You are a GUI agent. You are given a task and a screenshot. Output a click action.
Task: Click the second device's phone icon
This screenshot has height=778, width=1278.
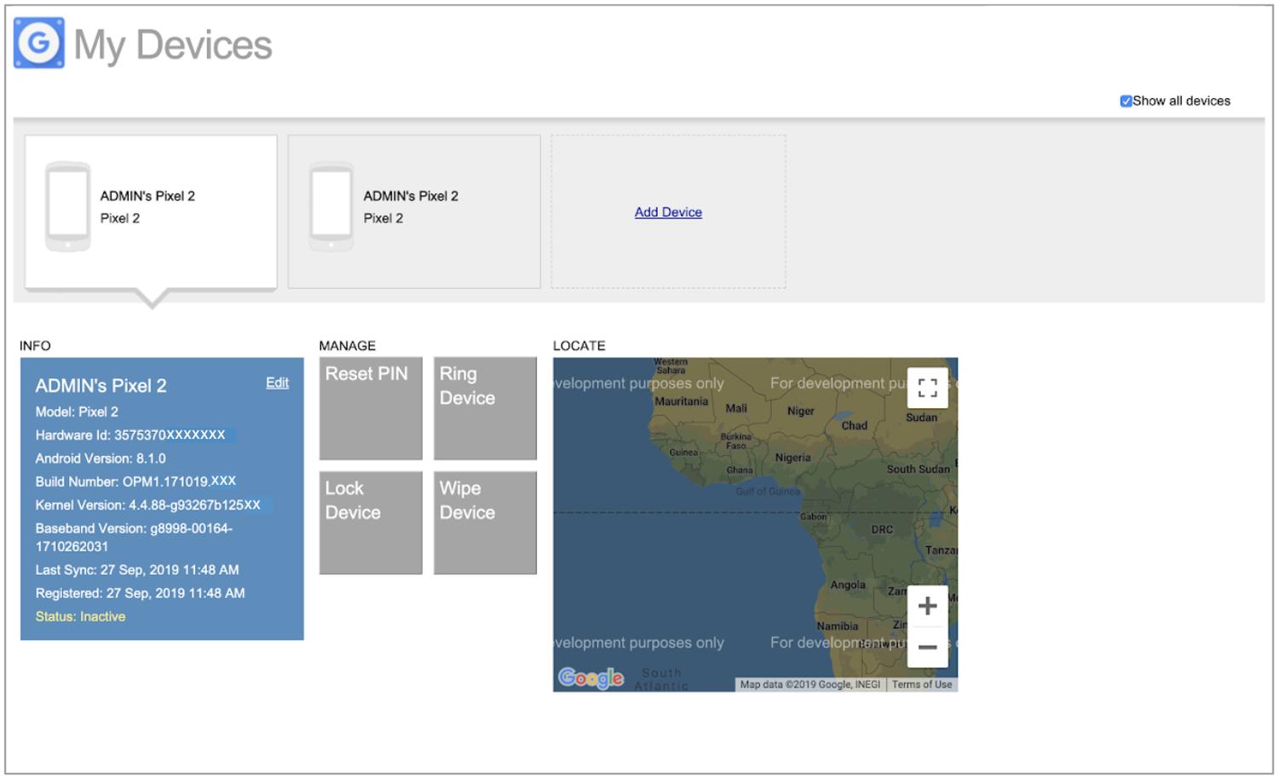[x=331, y=206]
